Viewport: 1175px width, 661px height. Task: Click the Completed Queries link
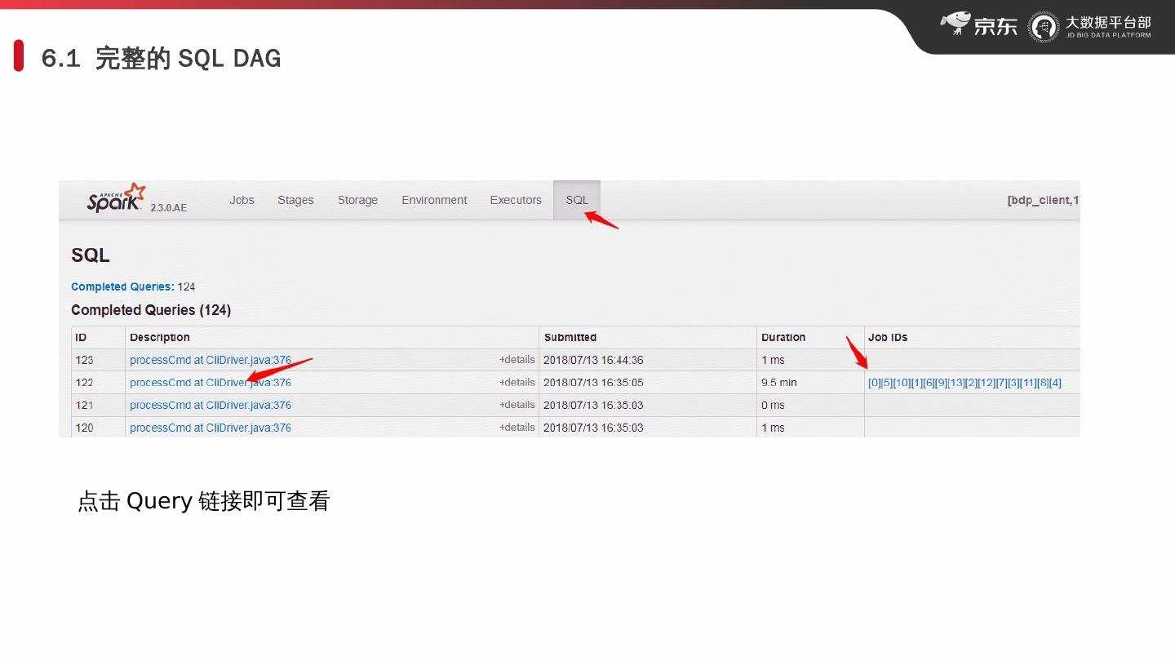[x=122, y=286]
